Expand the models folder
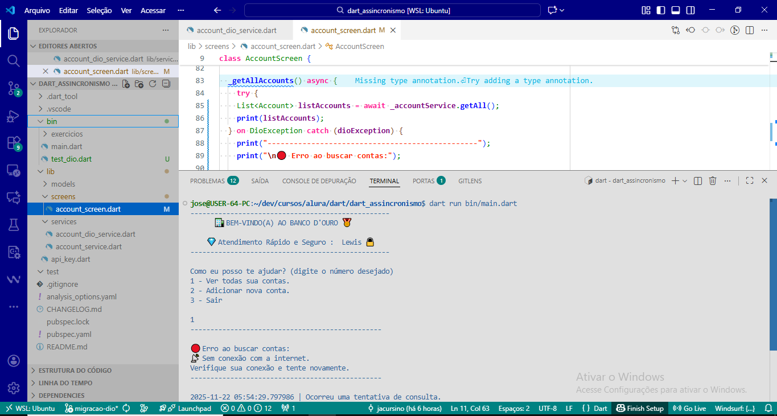Screen dimensions: 777x416 click(63, 184)
